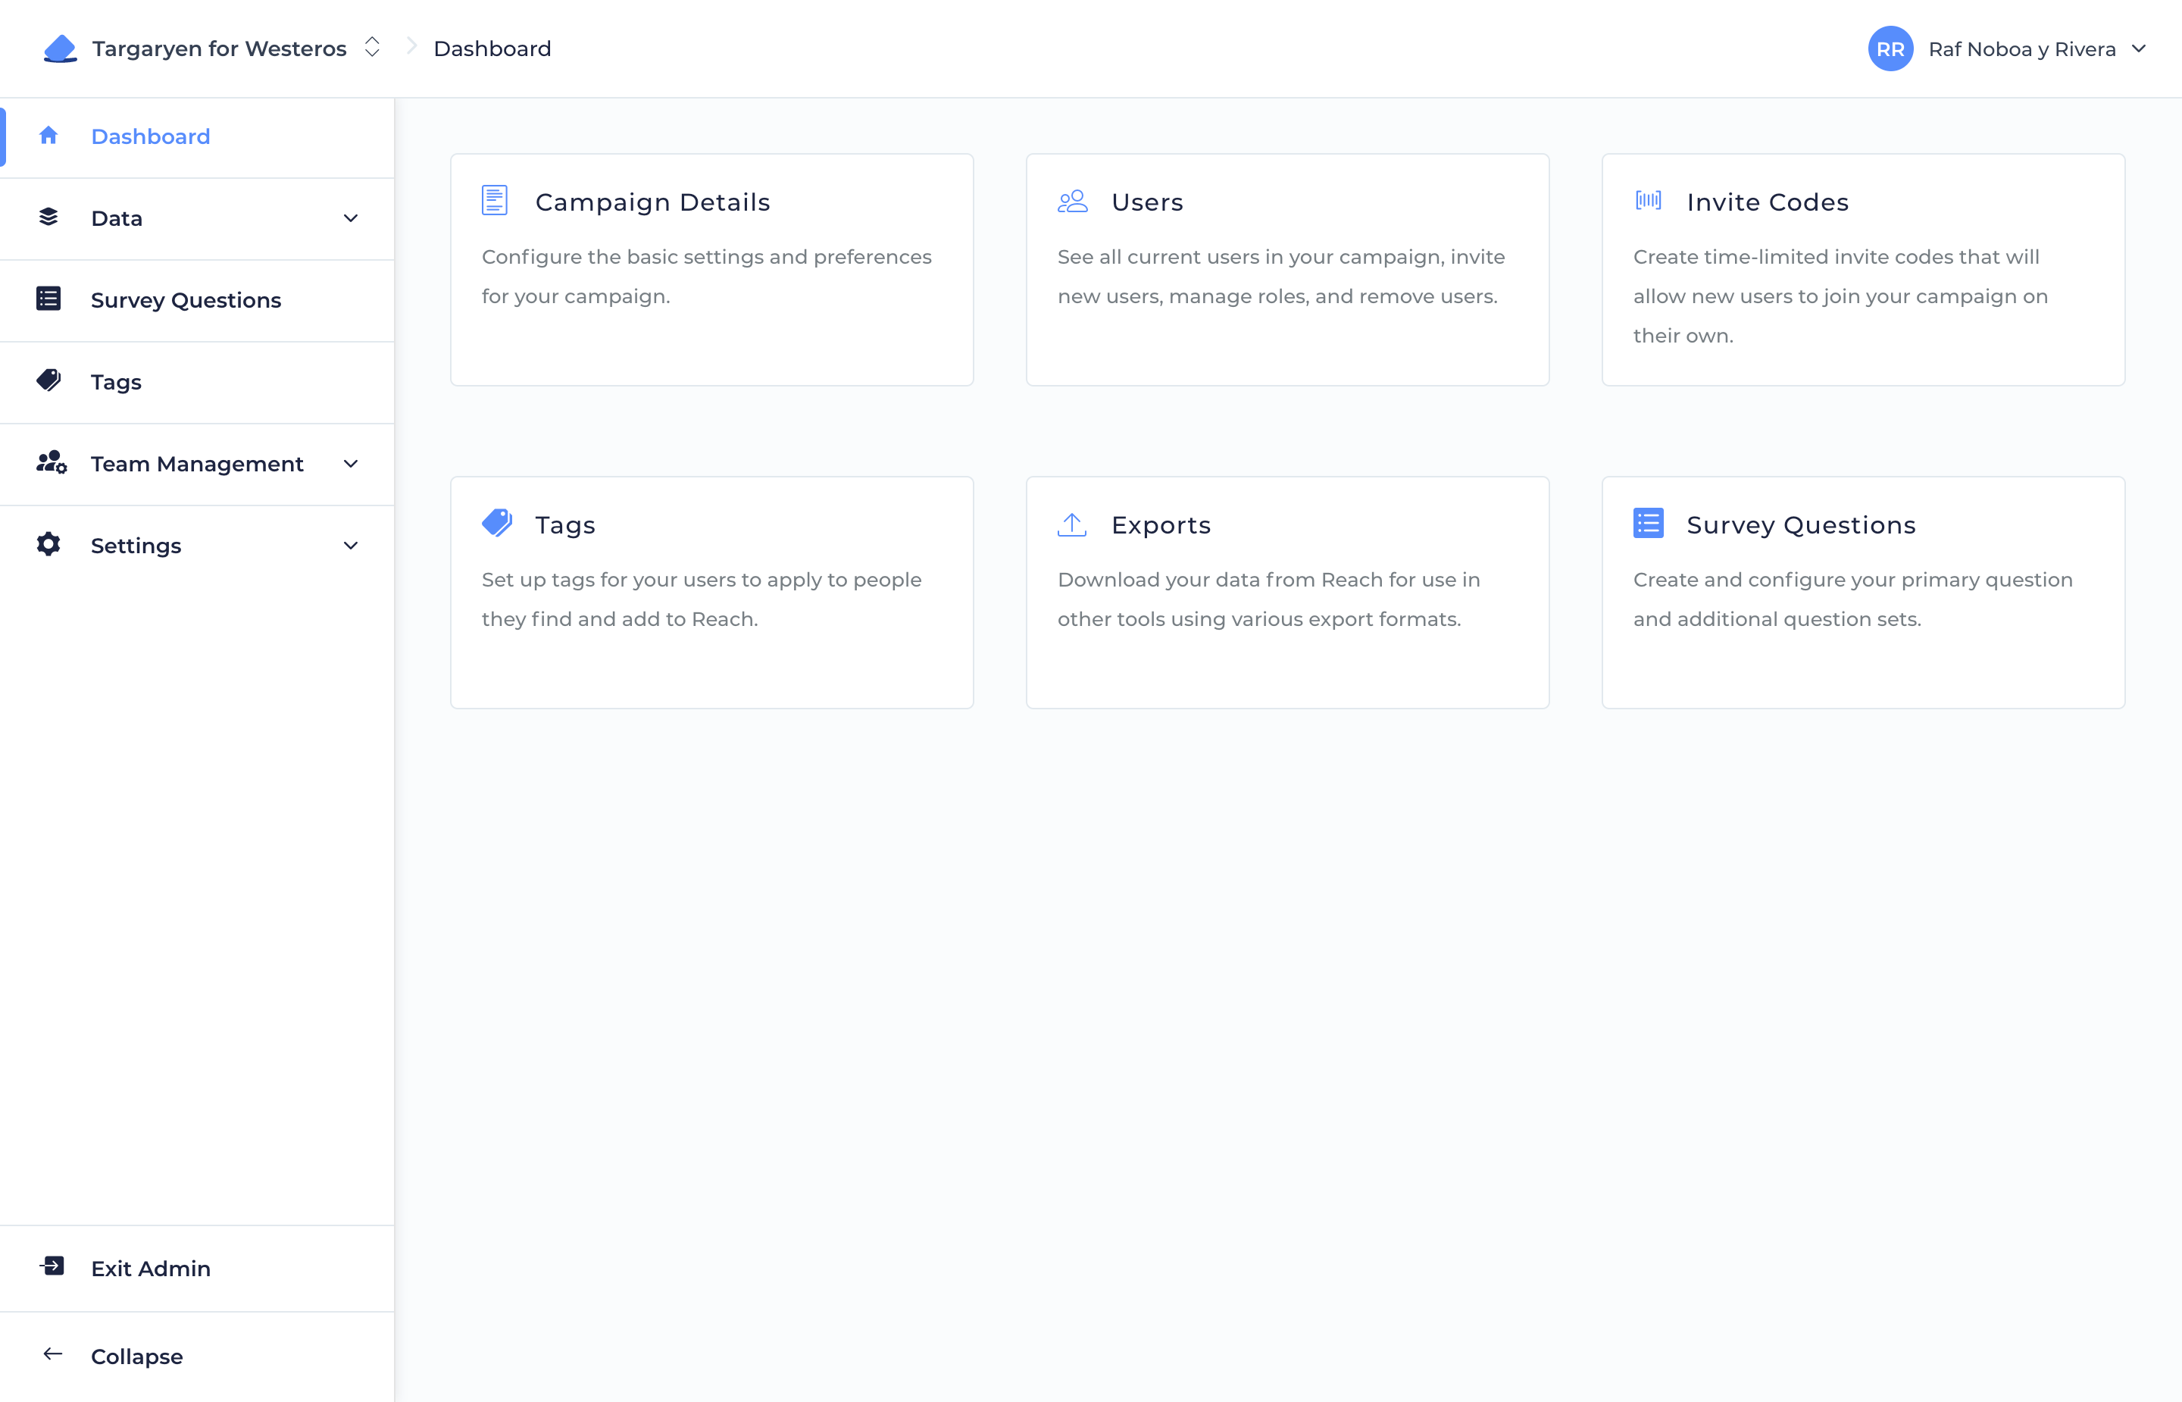Click the Tags icon in the sidebar

[48, 381]
